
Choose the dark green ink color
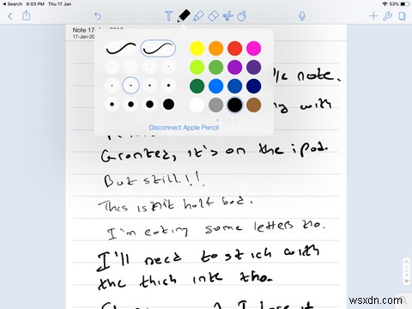197,86
